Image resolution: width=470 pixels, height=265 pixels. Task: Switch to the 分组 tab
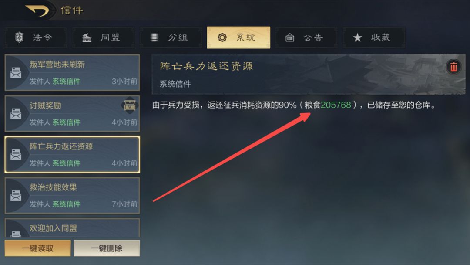(171, 37)
